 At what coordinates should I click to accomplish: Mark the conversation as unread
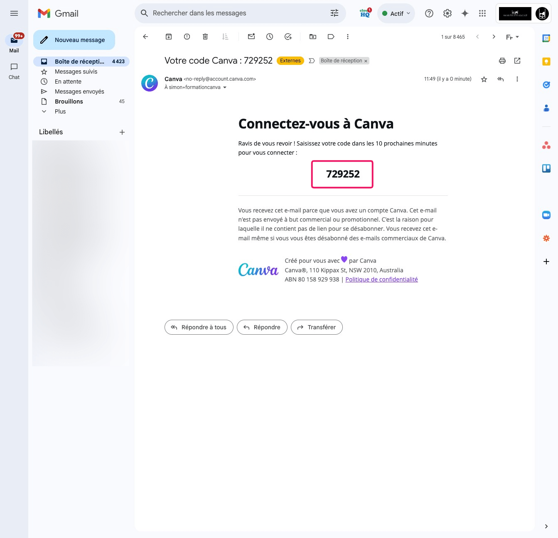[251, 37]
